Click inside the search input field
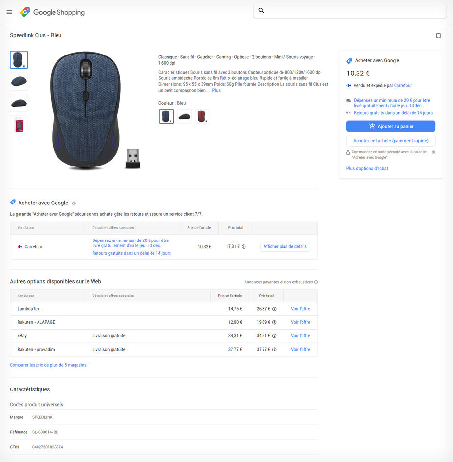453x462 pixels. pos(350,10)
